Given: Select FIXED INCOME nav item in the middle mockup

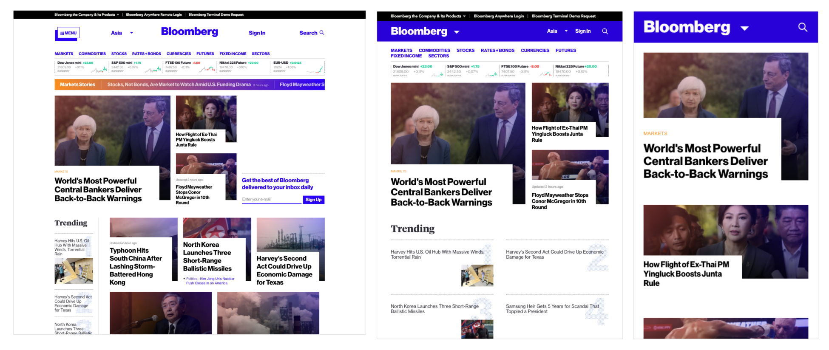Looking at the screenshot, I should 406,56.
